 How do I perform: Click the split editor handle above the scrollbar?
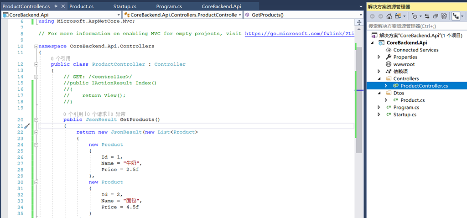click(x=359, y=23)
